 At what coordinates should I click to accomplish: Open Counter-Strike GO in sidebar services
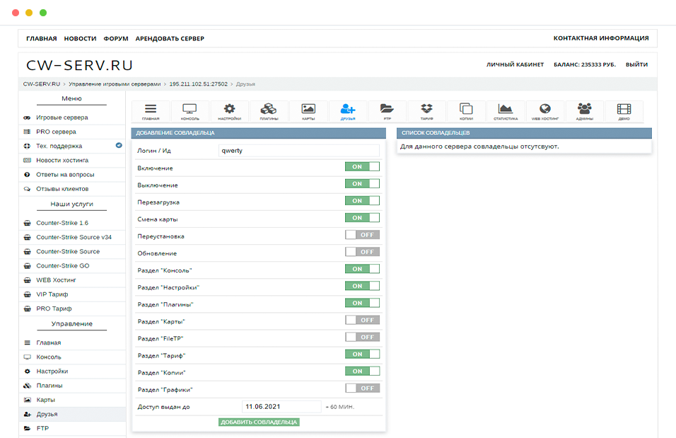point(63,266)
